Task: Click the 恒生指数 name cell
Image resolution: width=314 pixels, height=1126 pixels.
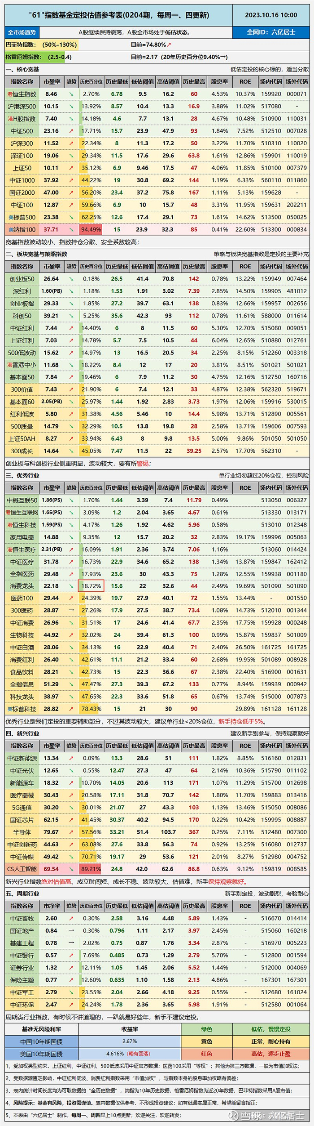Action: click(22, 94)
